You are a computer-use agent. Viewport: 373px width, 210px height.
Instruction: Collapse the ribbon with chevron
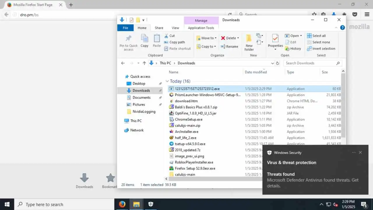pyautogui.click(x=337, y=27)
